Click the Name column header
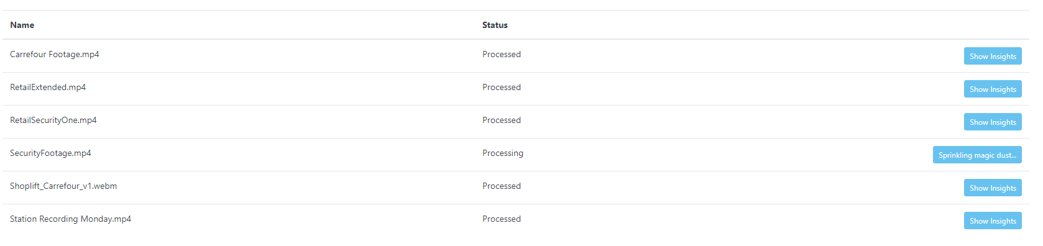 22,25
